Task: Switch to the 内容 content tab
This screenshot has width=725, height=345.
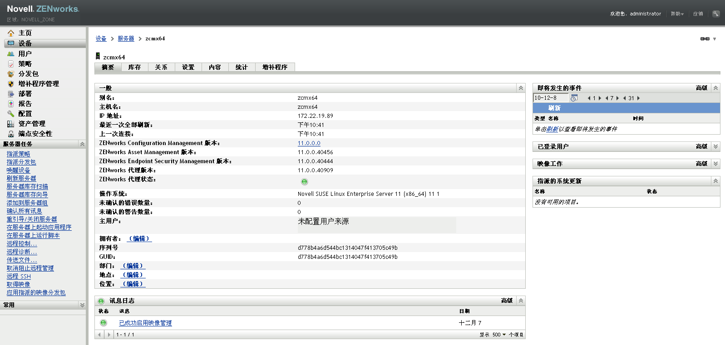Action: coord(215,67)
